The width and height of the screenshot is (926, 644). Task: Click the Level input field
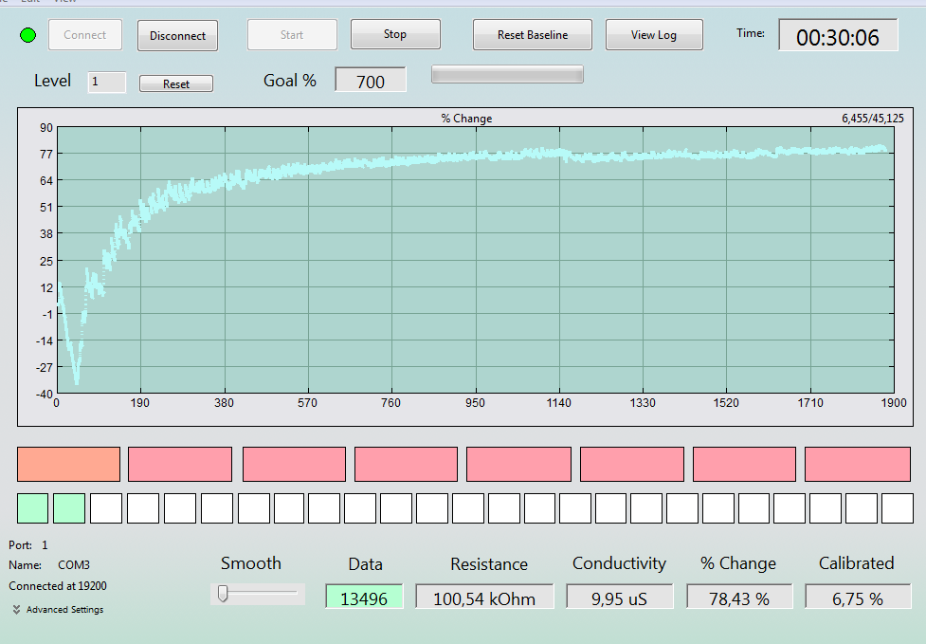tap(107, 83)
